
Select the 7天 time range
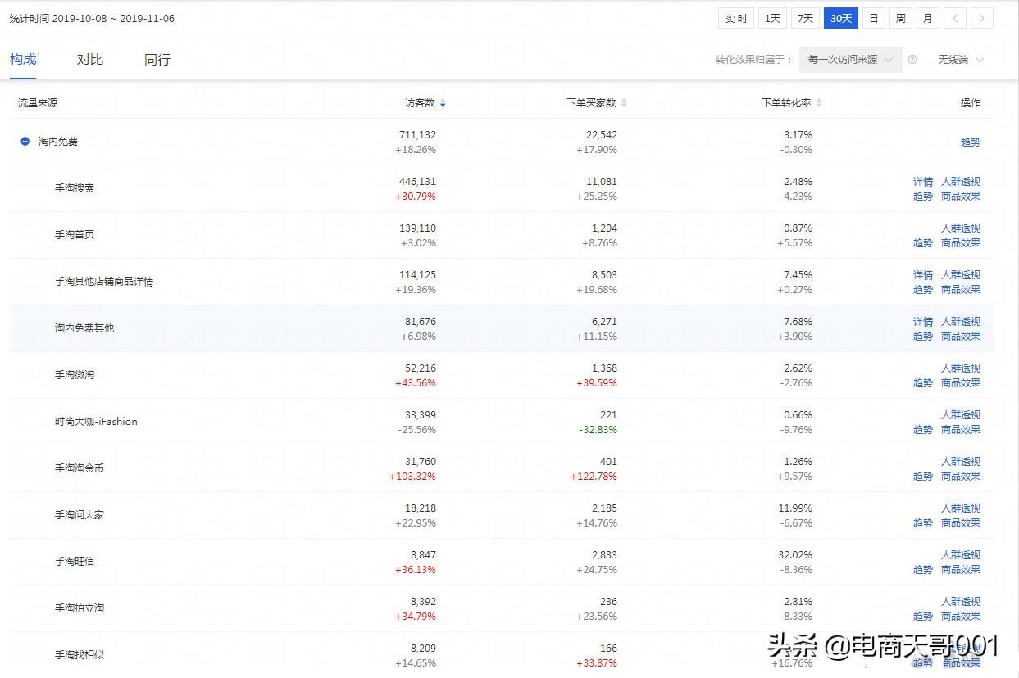pos(806,18)
